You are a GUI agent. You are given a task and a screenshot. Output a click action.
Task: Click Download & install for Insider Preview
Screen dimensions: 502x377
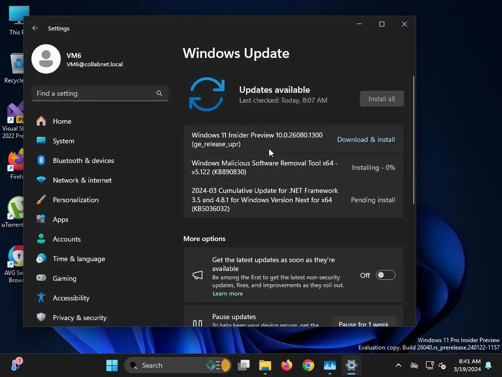pyautogui.click(x=366, y=139)
